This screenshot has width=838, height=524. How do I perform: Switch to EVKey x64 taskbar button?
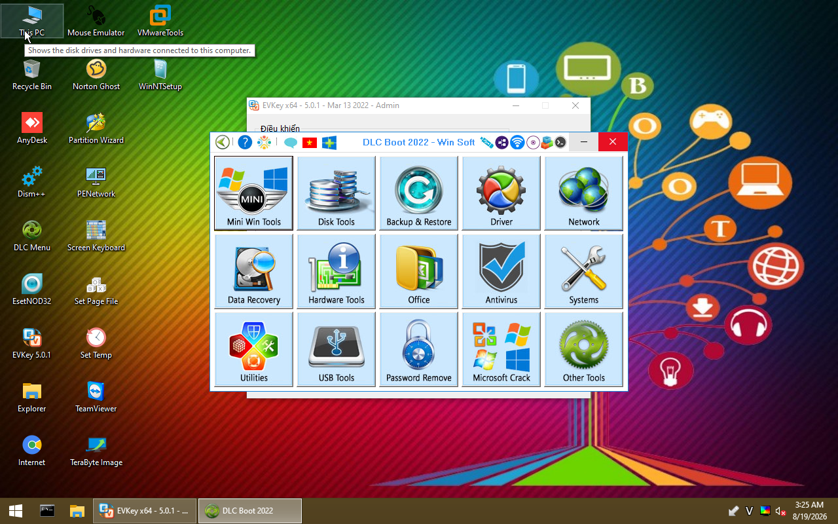click(x=145, y=511)
